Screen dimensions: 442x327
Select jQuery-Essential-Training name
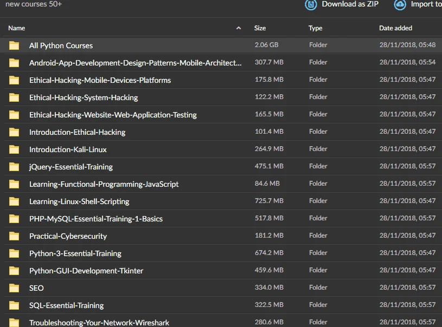tap(71, 167)
